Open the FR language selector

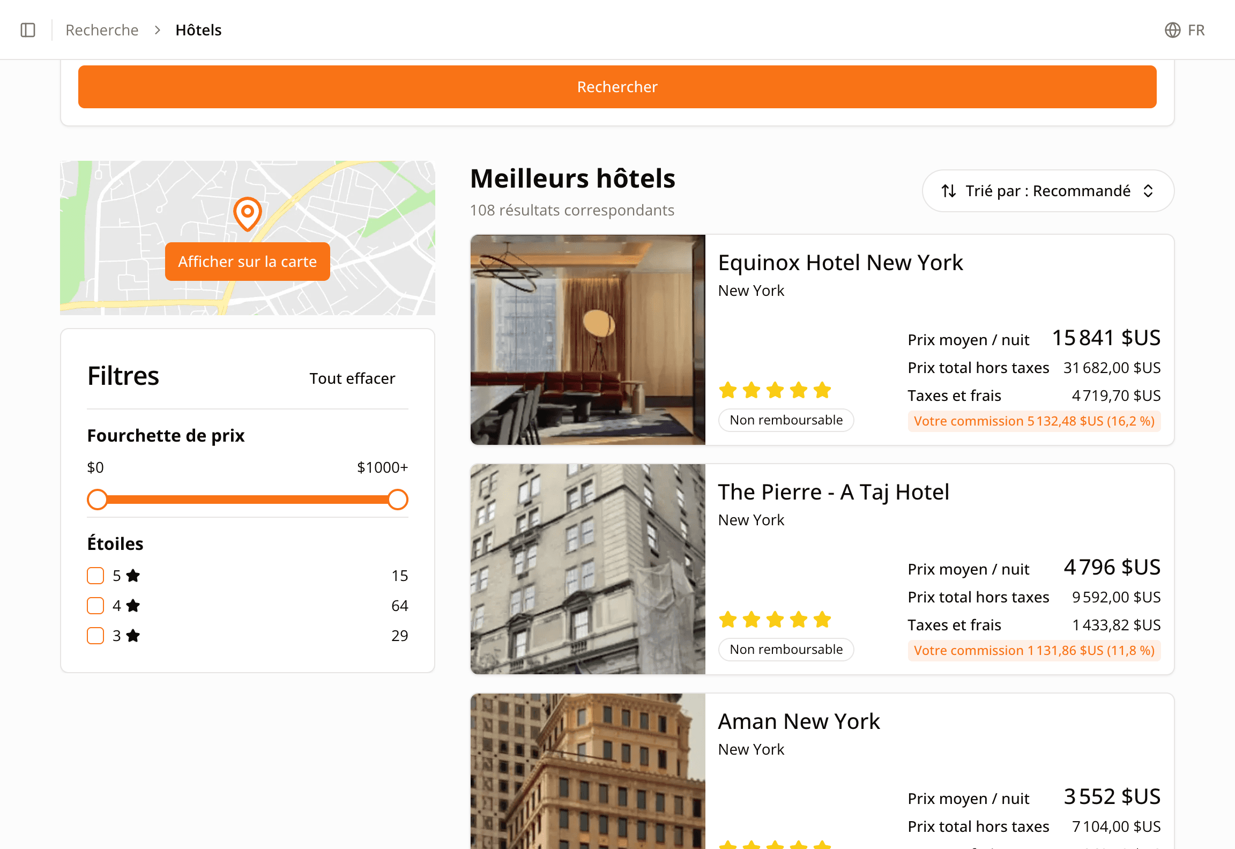[1185, 30]
